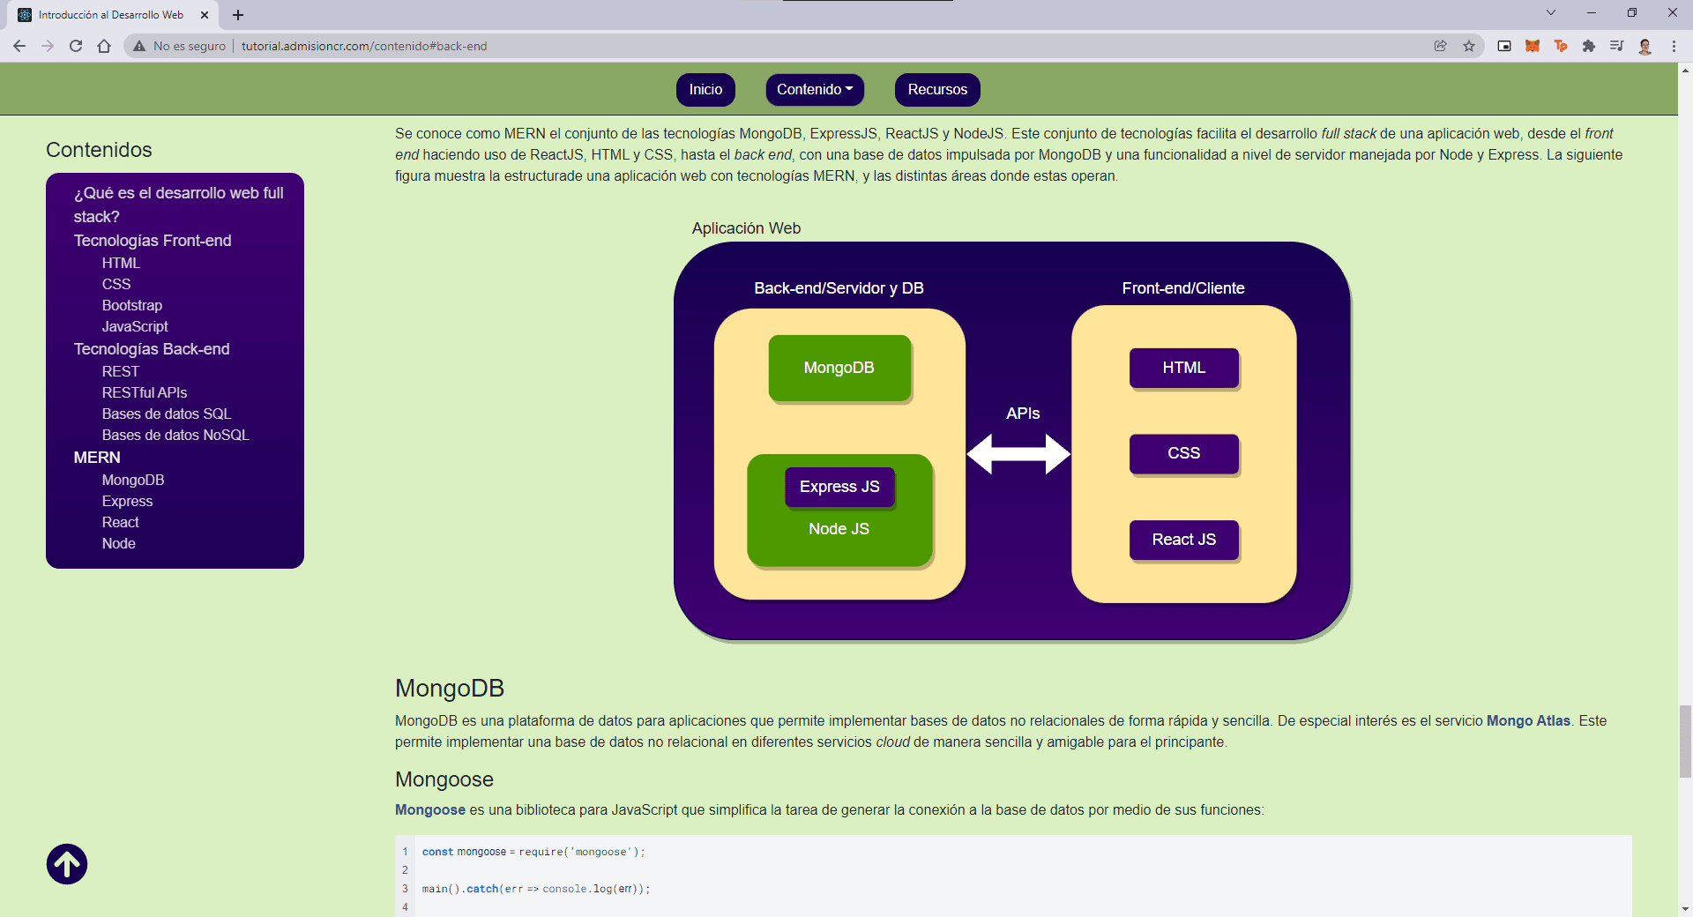Expand the Contenido dropdown
The height and width of the screenshot is (917, 1693).
coord(815,90)
